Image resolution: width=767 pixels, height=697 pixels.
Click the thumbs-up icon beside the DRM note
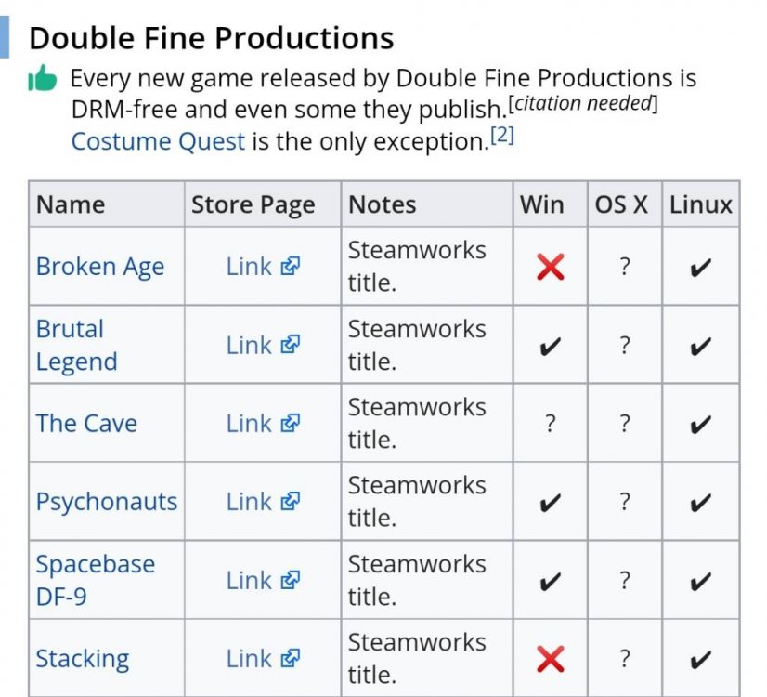43,81
